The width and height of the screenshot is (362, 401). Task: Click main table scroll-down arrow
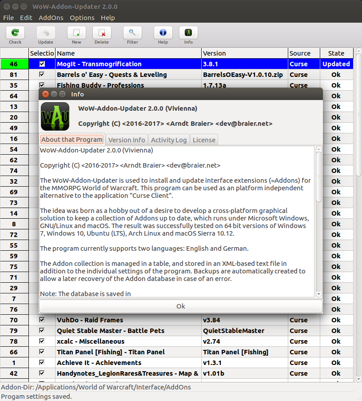(358, 379)
